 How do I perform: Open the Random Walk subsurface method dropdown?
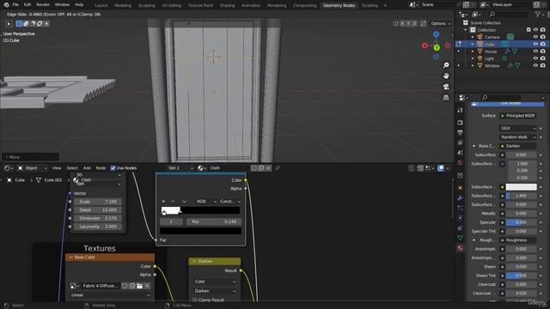518,137
